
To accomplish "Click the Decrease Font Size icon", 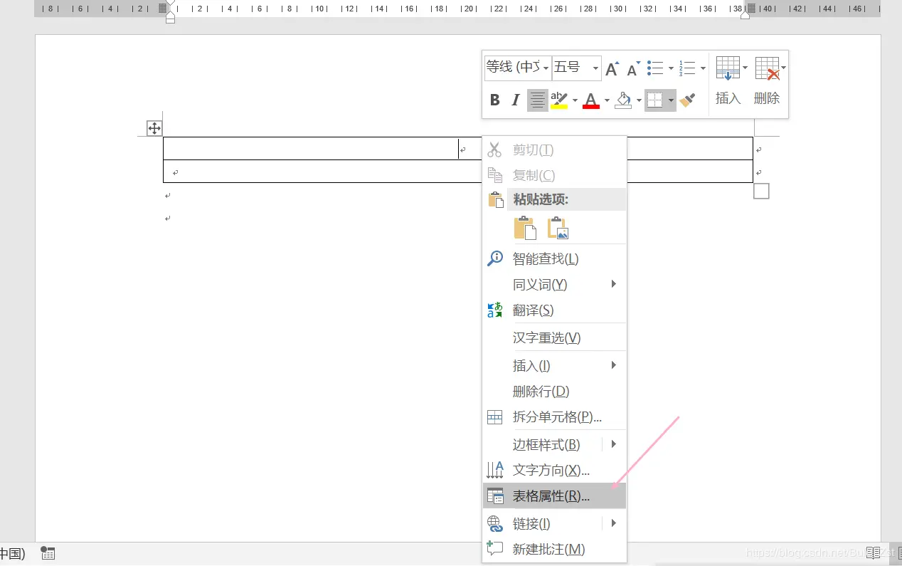I will pos(632,69).
